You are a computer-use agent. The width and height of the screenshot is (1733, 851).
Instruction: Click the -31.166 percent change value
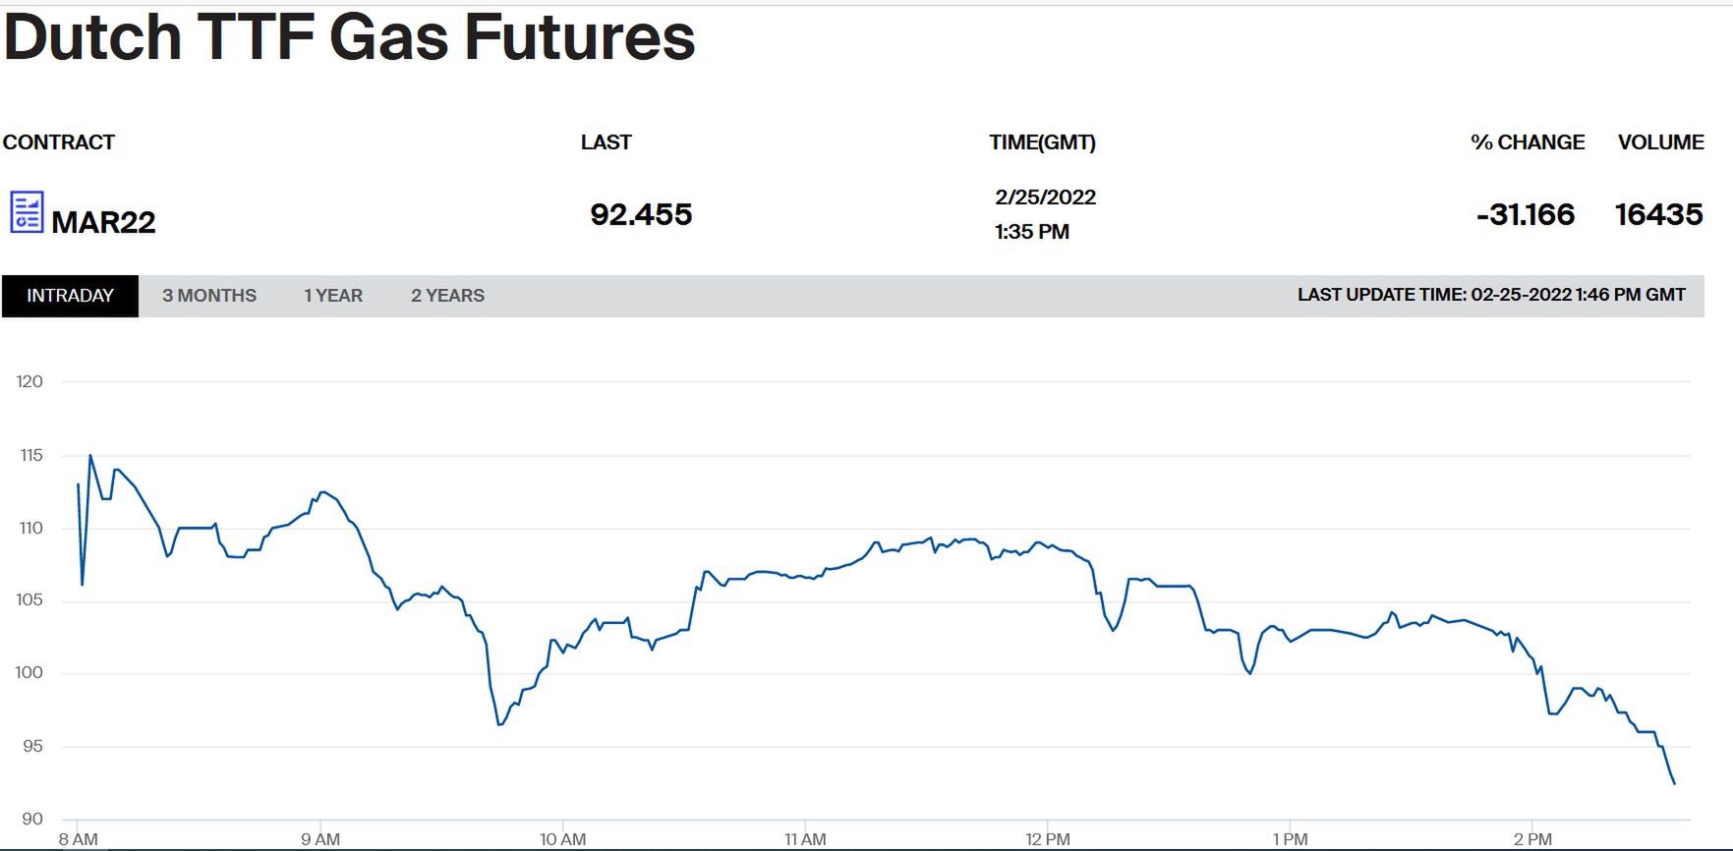click(x=1526, y=214)
